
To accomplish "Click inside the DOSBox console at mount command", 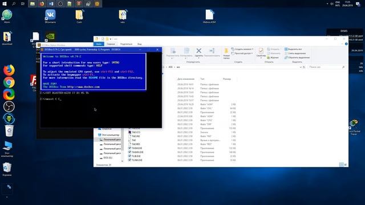I will tap(51, 99).
